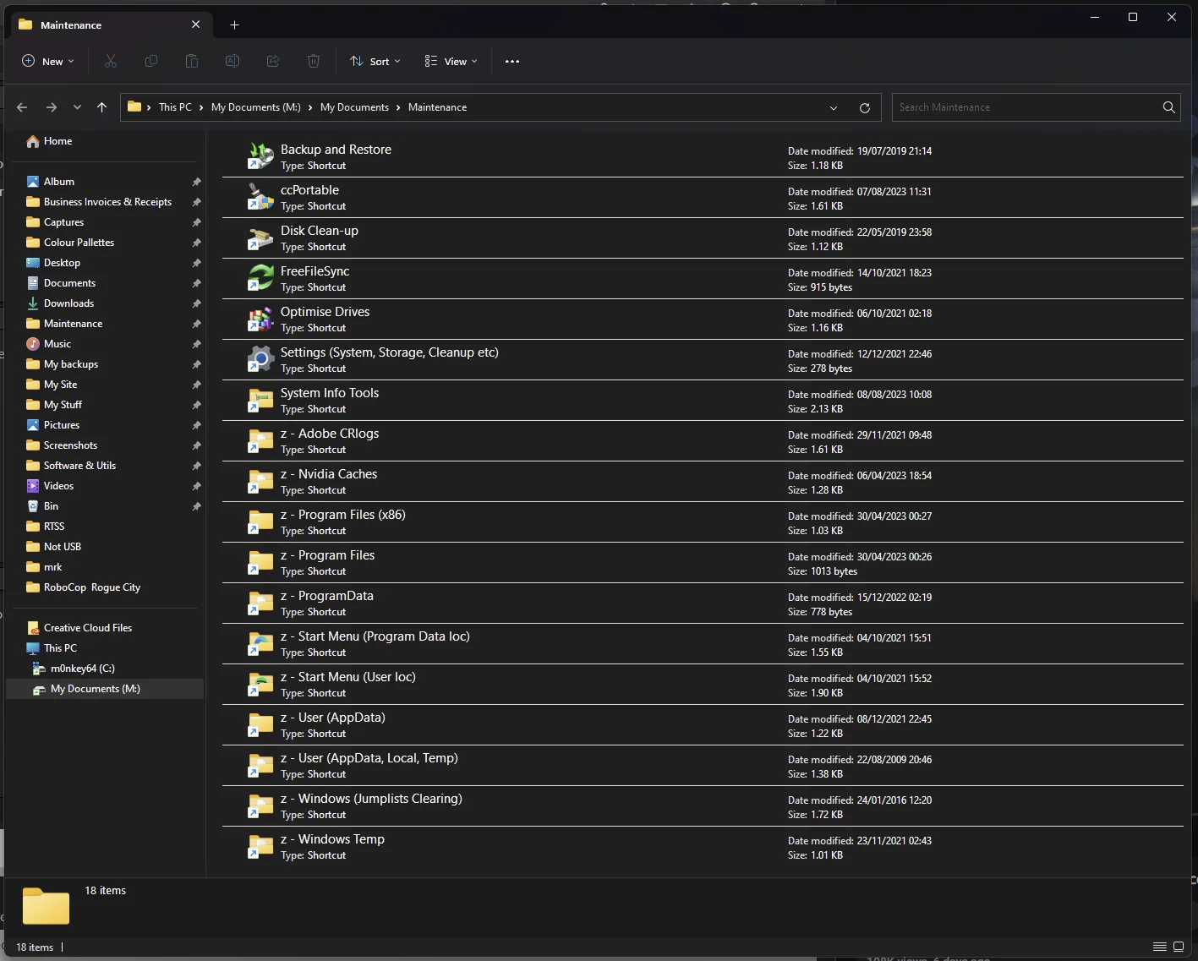Select z - Windows Temp shortcut
Screen dimensions: 1198x961
tap(703, 847)
